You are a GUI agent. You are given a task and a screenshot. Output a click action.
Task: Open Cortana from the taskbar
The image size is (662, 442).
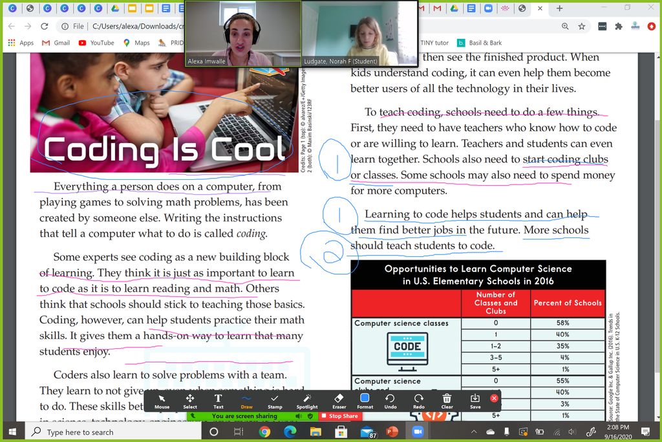pos(213,432)
